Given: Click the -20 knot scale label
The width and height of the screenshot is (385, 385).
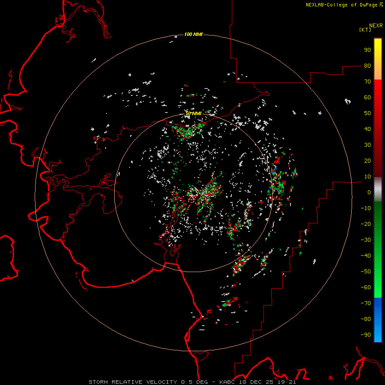Looking at the screenshot, I should point(366,224).
